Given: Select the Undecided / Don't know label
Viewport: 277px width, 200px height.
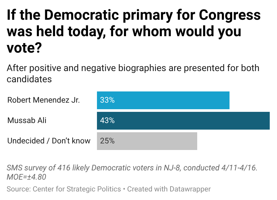Looking at the screenshot, I should click(x=49, y=141).
